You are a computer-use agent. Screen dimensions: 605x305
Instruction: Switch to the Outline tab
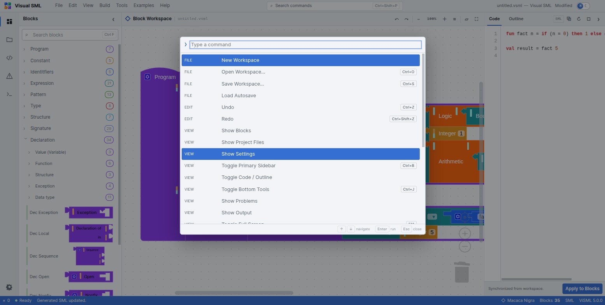[x=516, y=19]
